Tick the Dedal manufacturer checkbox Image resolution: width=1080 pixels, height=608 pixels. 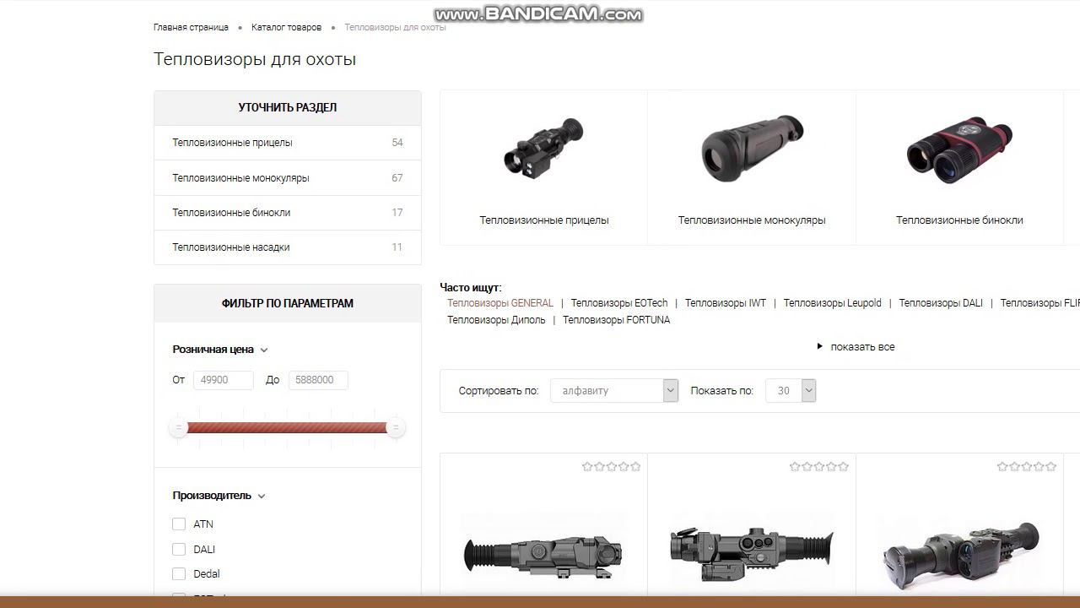(179, 574)
